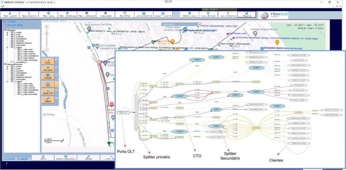
Task: Expand the G_CABOS tree node
Action: (x=7, y=32)
